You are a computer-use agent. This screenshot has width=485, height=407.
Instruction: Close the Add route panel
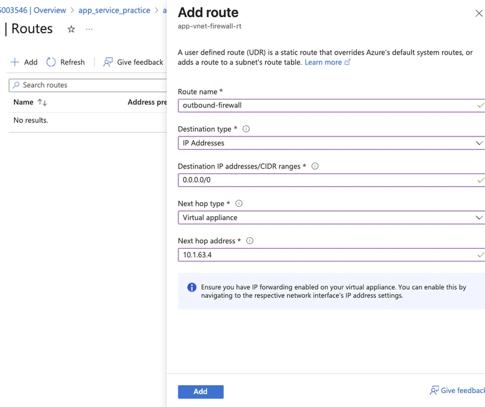click(479, 13)
